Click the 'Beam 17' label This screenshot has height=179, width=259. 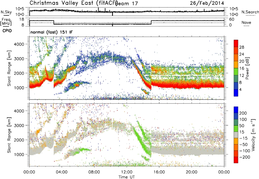point(127,4)
